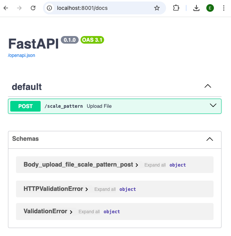Image resolution: width=231 pixels, height=236 pixels.
Task: Open the browser downloads icon
Action: tap(196, 8)
